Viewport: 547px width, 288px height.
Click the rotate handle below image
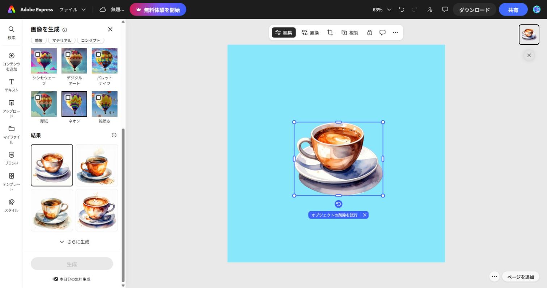[x=338, y=204]
